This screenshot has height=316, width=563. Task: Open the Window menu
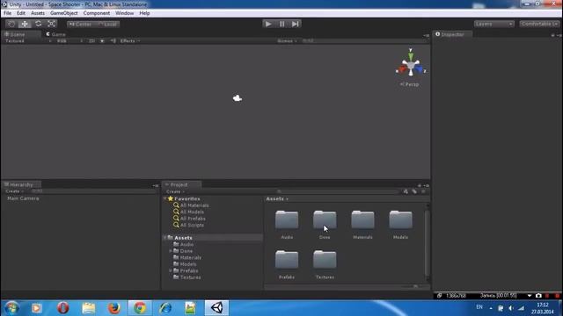coord(125,13)
